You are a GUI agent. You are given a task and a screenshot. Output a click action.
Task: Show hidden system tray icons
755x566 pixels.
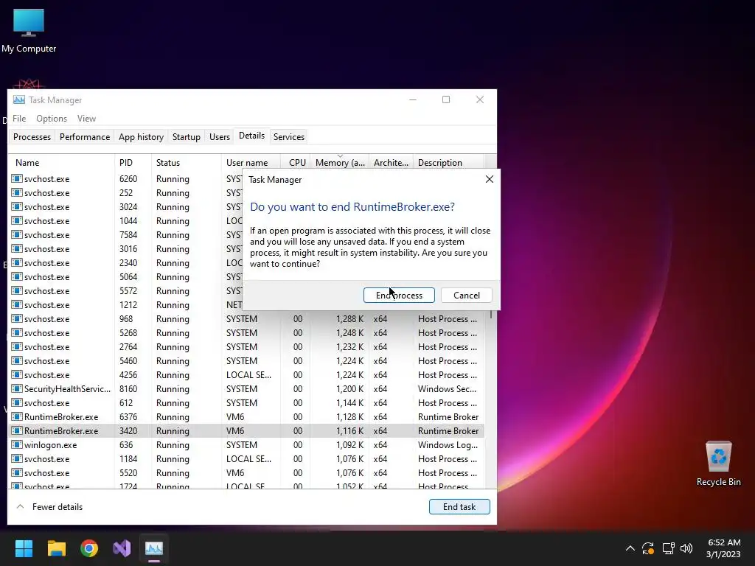click(630, 548)
